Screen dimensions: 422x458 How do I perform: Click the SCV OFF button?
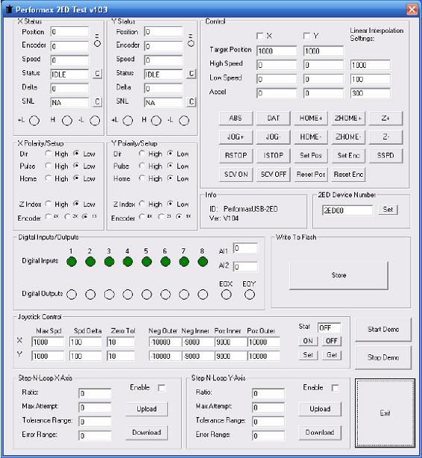click(x=274, y=175)
